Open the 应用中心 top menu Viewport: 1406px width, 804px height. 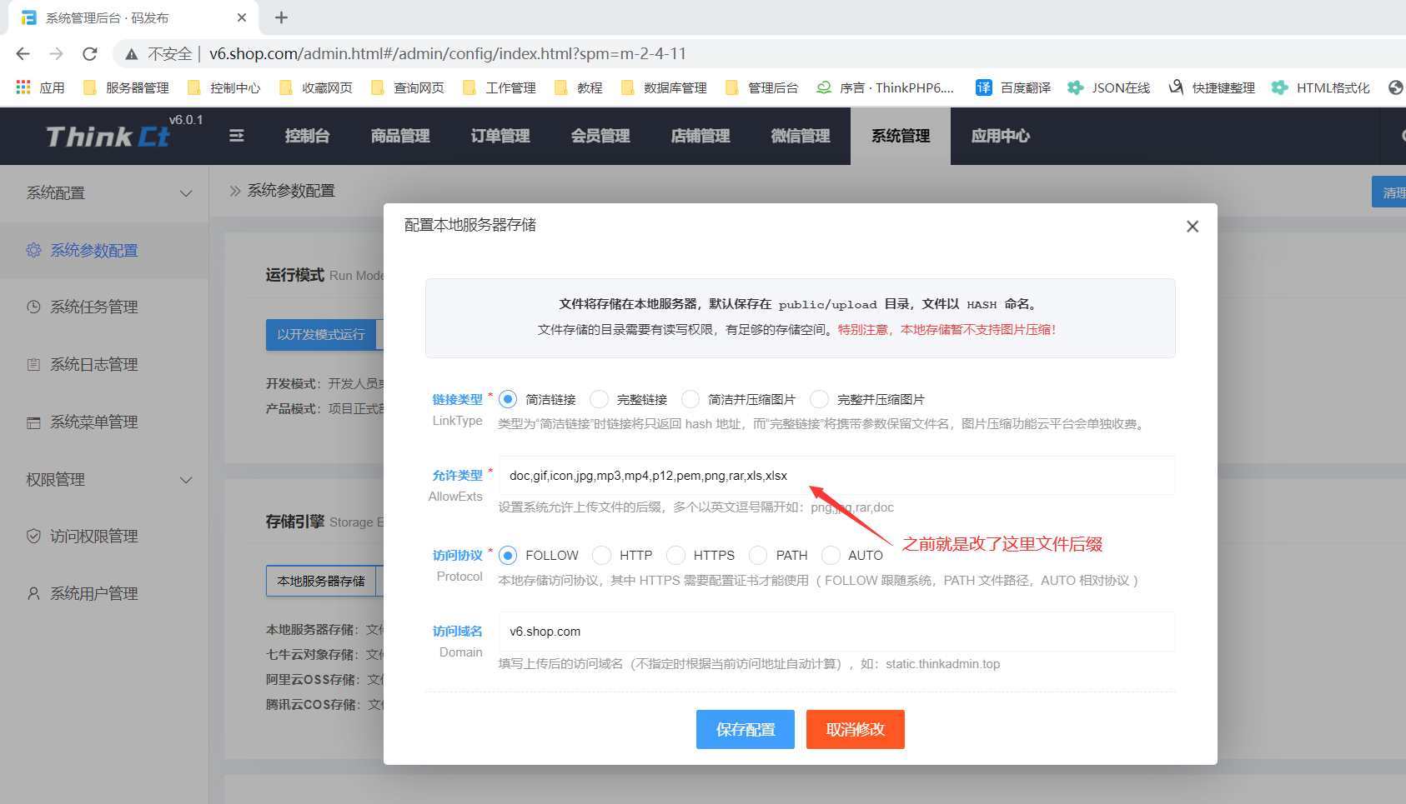1001,136
